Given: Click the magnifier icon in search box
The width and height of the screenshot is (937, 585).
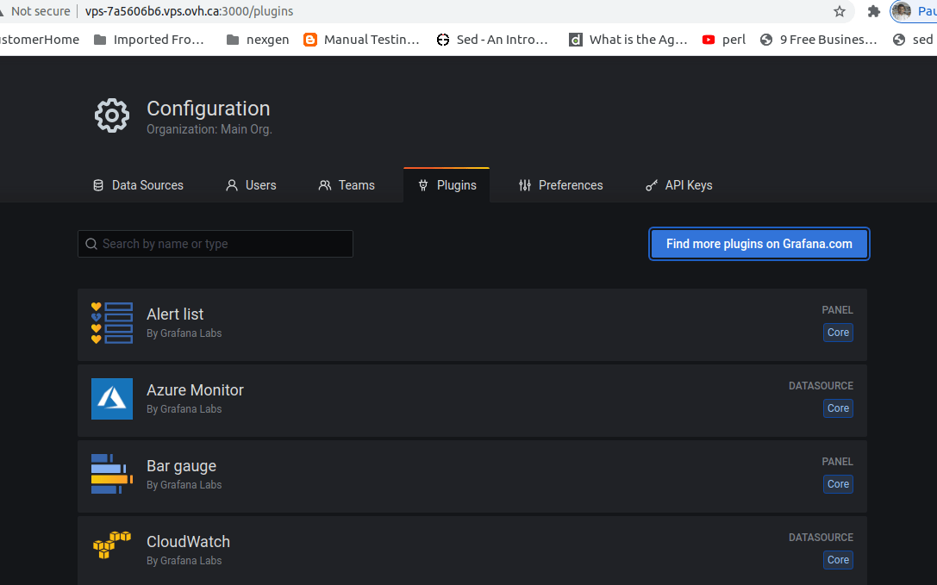Looking at the screenshot, I should pos(91,244).
